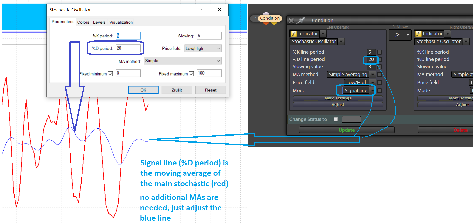Toggle checkbox next to left Price field
The height and width of the screenshot is (223, 473).
click(x=380, y=83)
